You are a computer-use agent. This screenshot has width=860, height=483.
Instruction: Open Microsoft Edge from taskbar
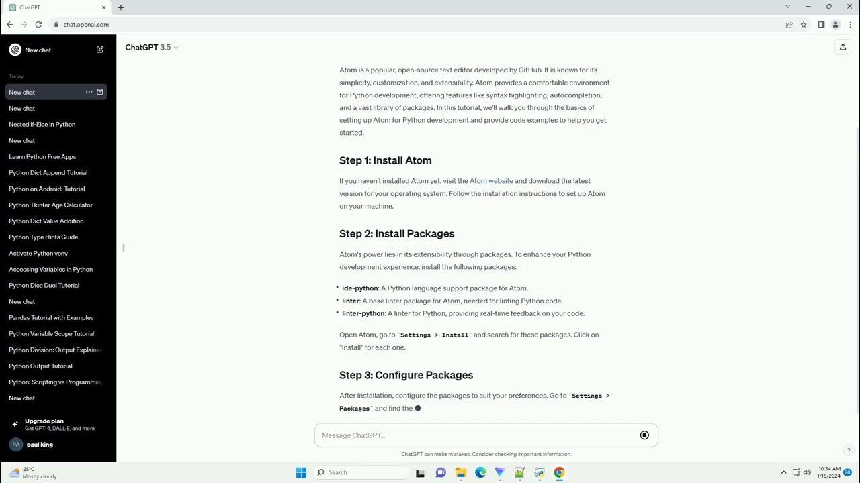[480, 472]
